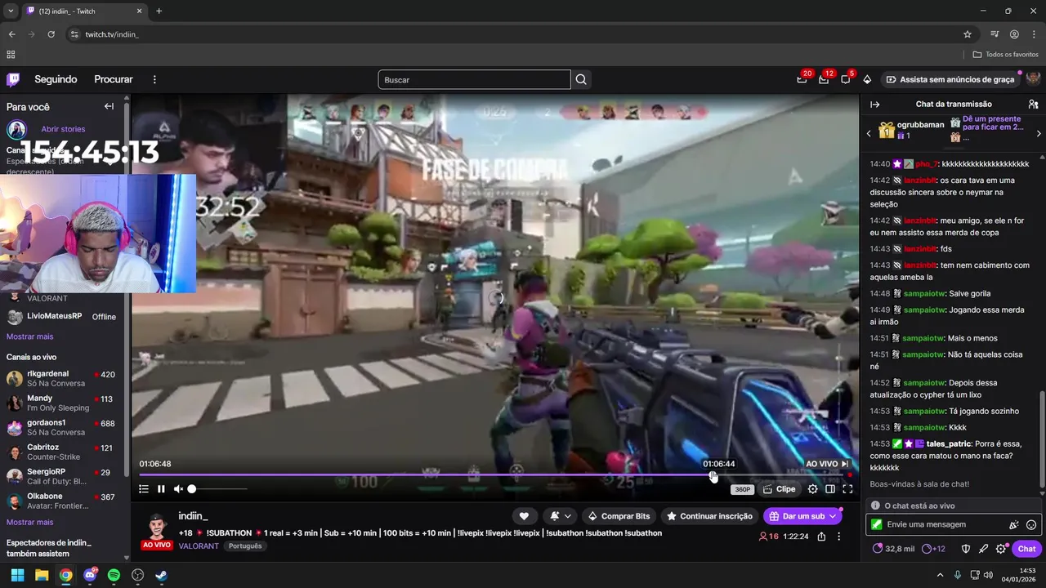
Task: Open the three-dot header menu
Action: [x=154, y=79]
